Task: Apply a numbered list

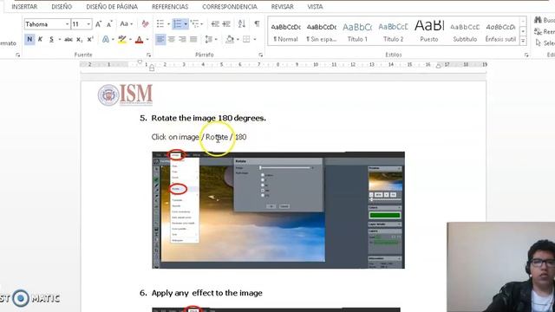Action: coord(177,24)
